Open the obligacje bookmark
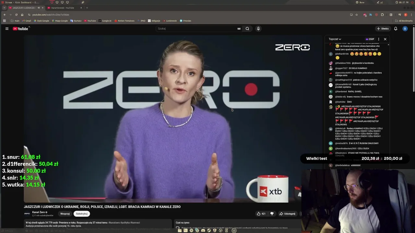Image resolution: width=415 pixels, height=233 pixels. pyautogui.click(x=154, y=21)
